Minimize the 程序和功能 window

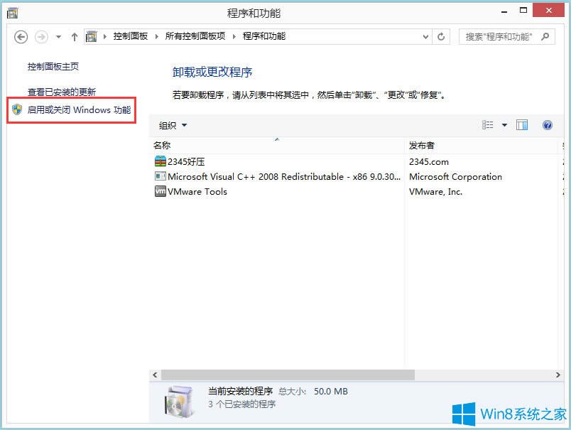pyautogui.click(x=504, y=11)
